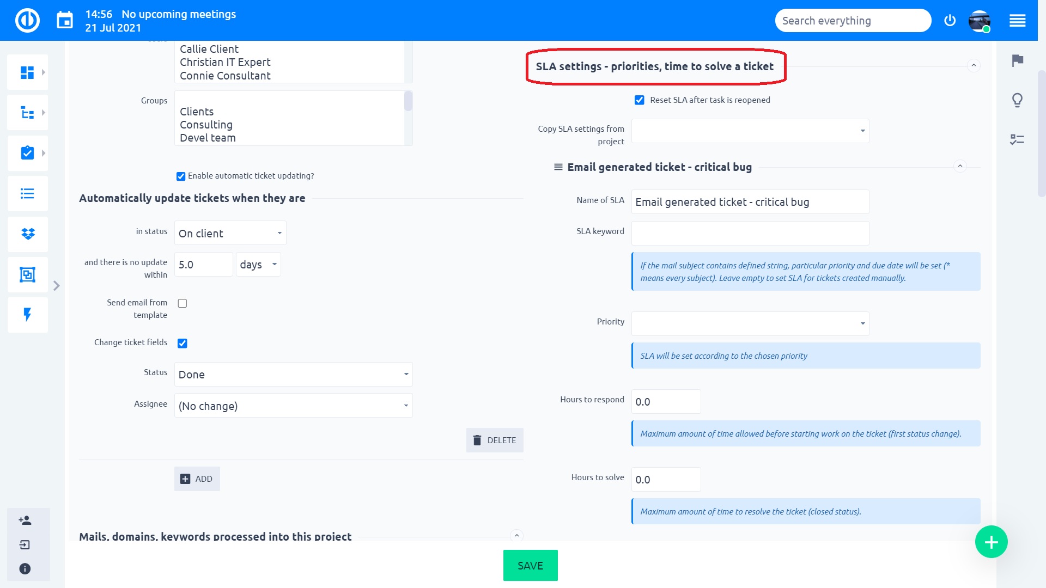1046x588 pixels.
Task: Click the power logout icon
Action: [950, 21]
